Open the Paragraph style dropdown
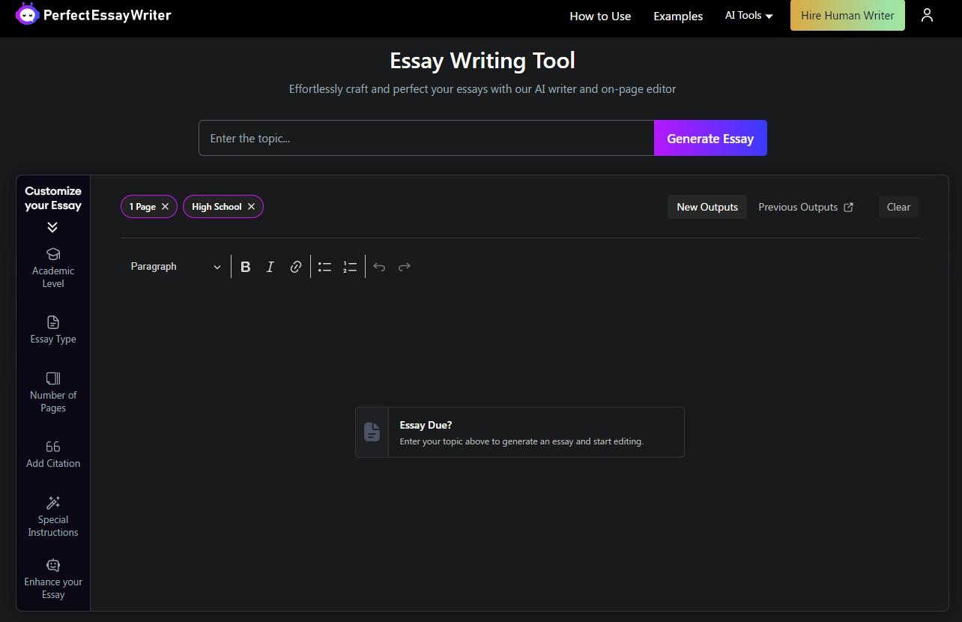This screenshot has height=622, width=962. click(175, 267)
